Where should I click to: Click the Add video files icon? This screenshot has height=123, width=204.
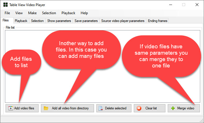click(10, 108)
